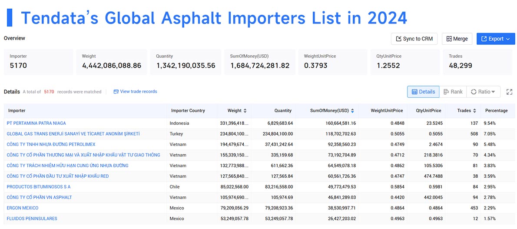
Task: Switch to the Rank view tab
Action: point(453,92)
